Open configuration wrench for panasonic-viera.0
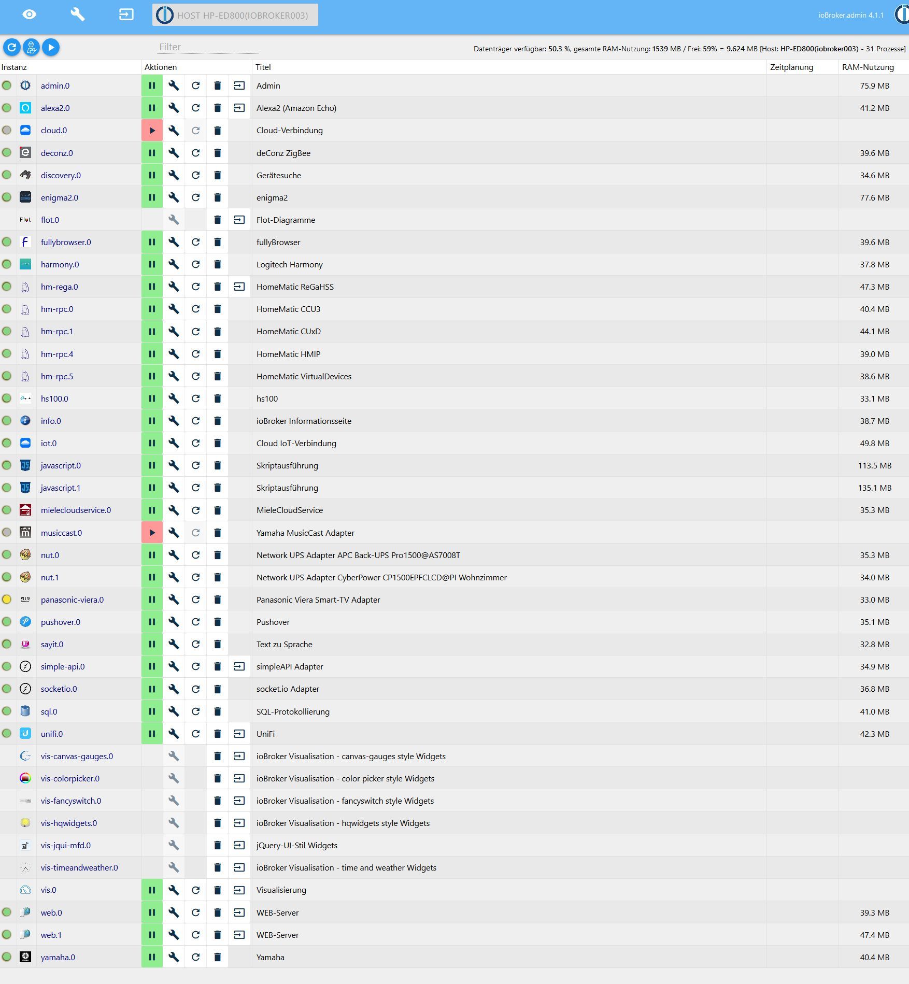 (x=174, y=600)
